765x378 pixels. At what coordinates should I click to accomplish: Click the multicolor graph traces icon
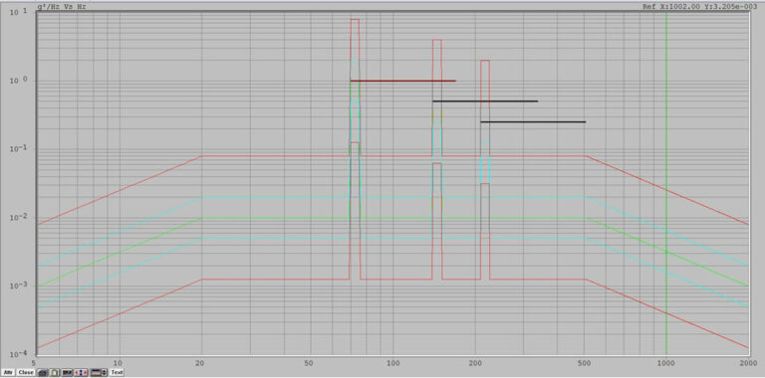click(x=68, y=372)
